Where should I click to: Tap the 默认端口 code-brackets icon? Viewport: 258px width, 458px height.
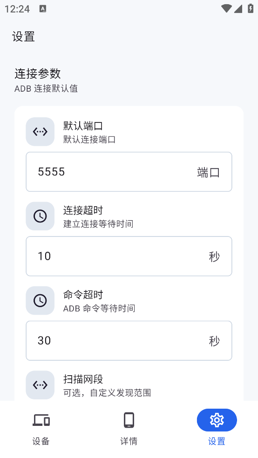40,132
